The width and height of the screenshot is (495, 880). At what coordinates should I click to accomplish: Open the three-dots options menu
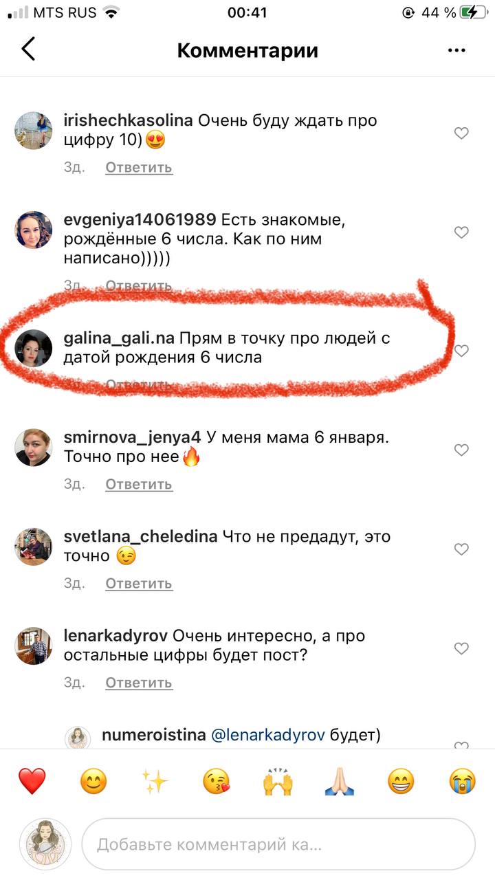456,50
